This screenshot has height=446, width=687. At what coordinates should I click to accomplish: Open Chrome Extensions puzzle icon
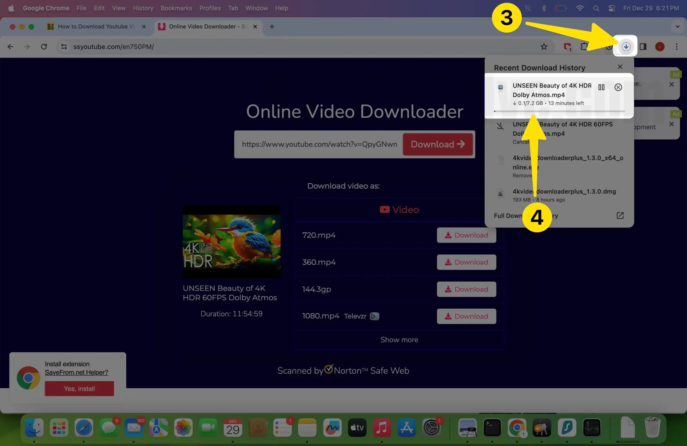pos(584,46)
